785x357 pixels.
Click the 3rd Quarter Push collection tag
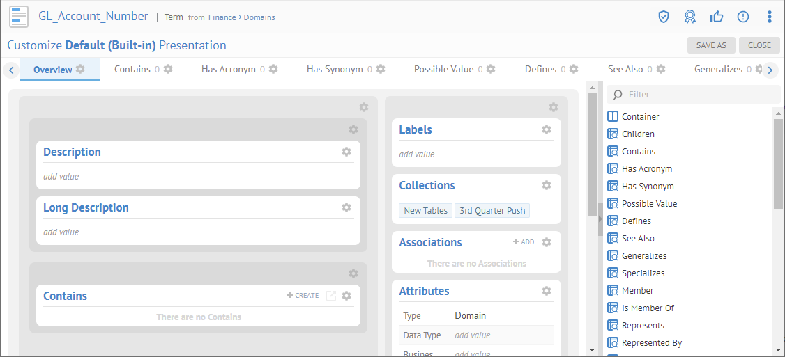[492, 211]
